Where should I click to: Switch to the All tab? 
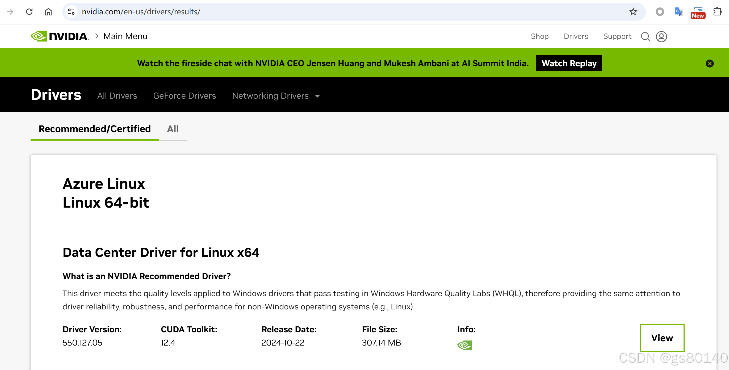click(173, 129)
